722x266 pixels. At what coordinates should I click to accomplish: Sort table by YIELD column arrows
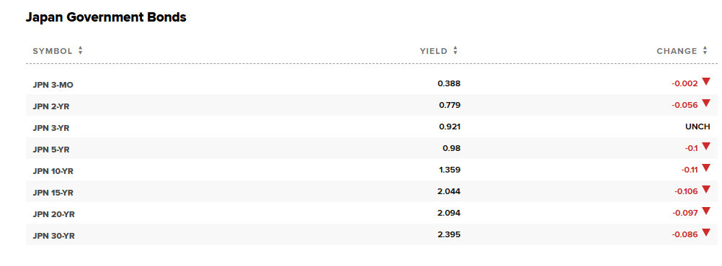click(455, 51)
